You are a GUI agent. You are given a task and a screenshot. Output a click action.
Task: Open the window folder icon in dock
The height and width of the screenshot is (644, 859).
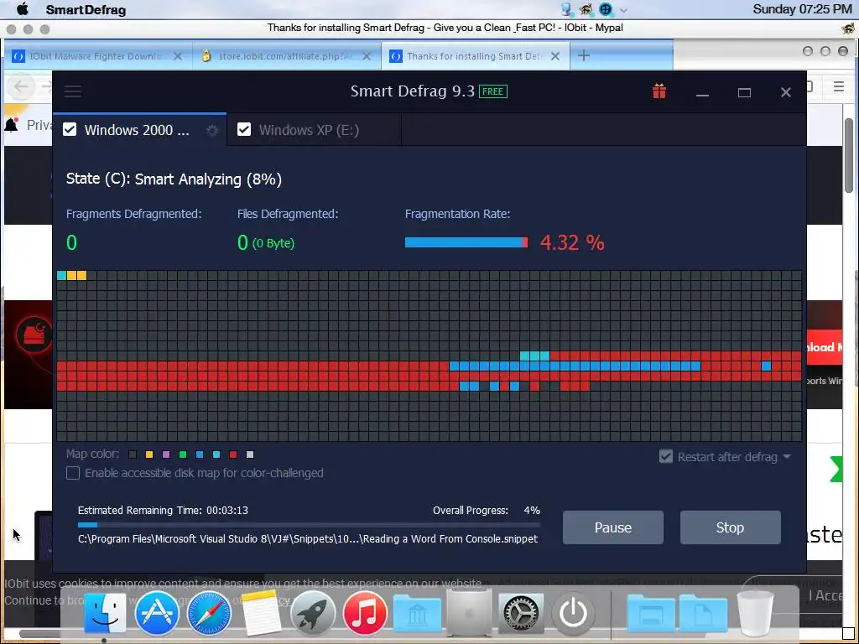[x=651, y=615]
